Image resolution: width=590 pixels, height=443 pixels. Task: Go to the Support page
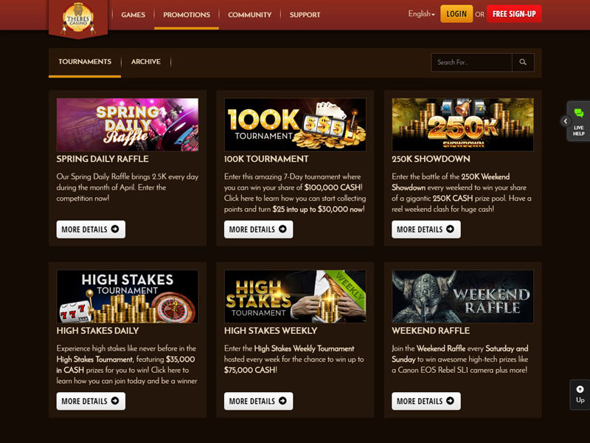coord(305,15)
